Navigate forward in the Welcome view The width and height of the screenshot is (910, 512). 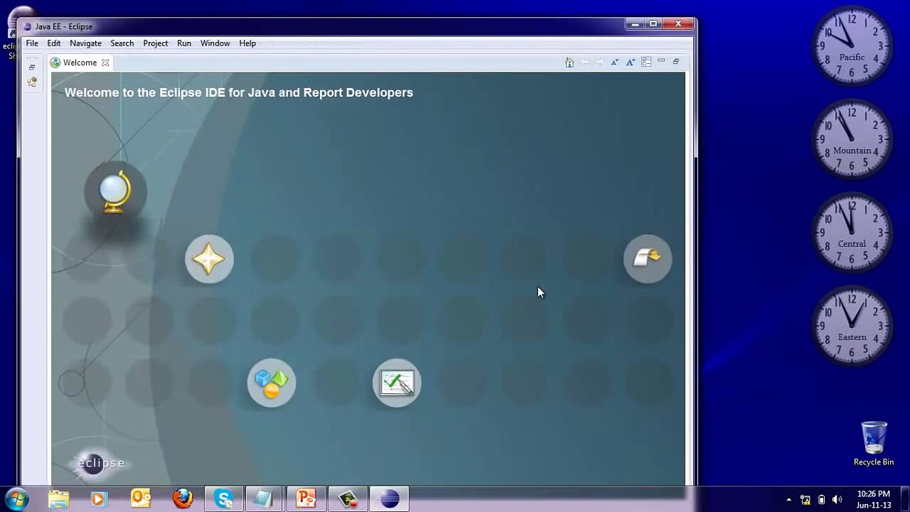click(599, 63)
